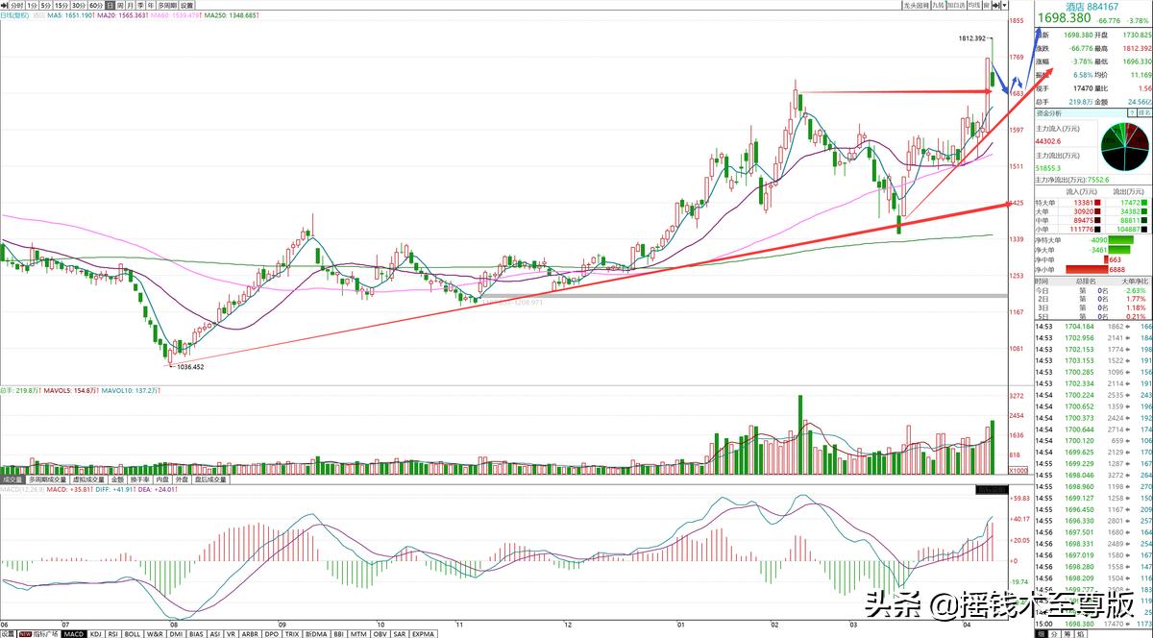Select the 年 yearly period
This screenshot has height=638, width=1153.
(x=152, y=5)
